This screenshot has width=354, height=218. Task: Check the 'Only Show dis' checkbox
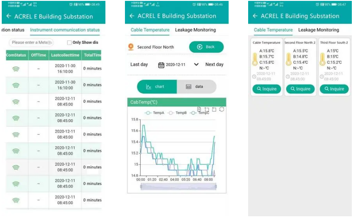[x=69, y=42]
